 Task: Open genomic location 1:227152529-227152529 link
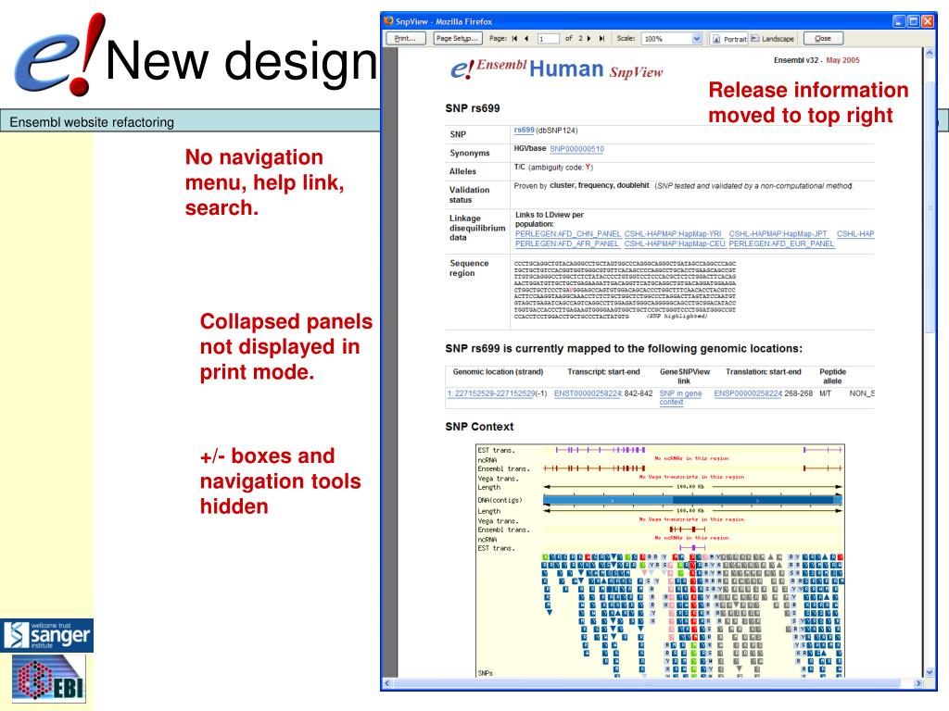(x=491, y=393)
